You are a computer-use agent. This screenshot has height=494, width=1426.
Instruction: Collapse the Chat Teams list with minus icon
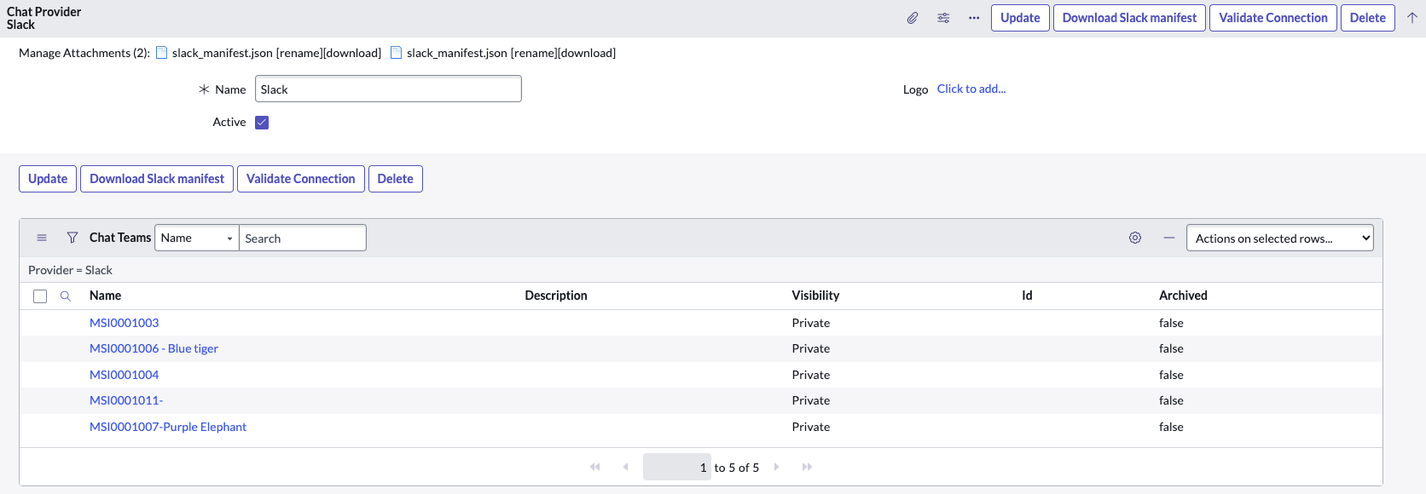1169,238
